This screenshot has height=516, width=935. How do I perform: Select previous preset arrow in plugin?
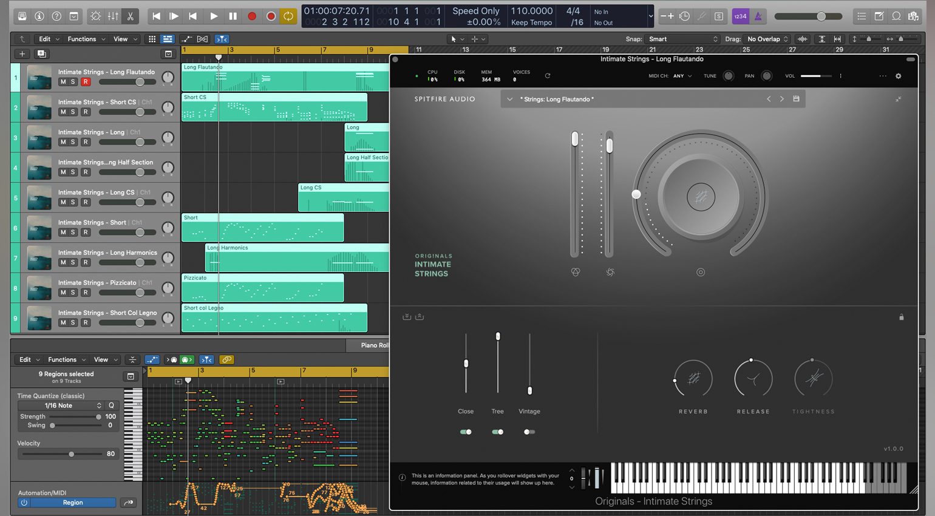[769, 99]
